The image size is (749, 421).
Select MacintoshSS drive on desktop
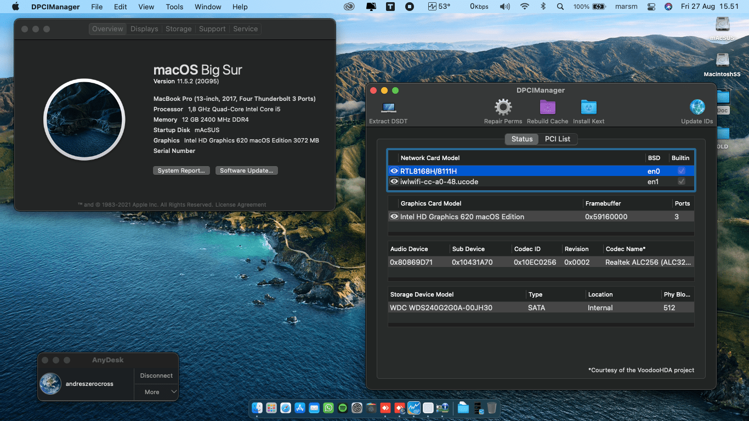pos(722,60)
